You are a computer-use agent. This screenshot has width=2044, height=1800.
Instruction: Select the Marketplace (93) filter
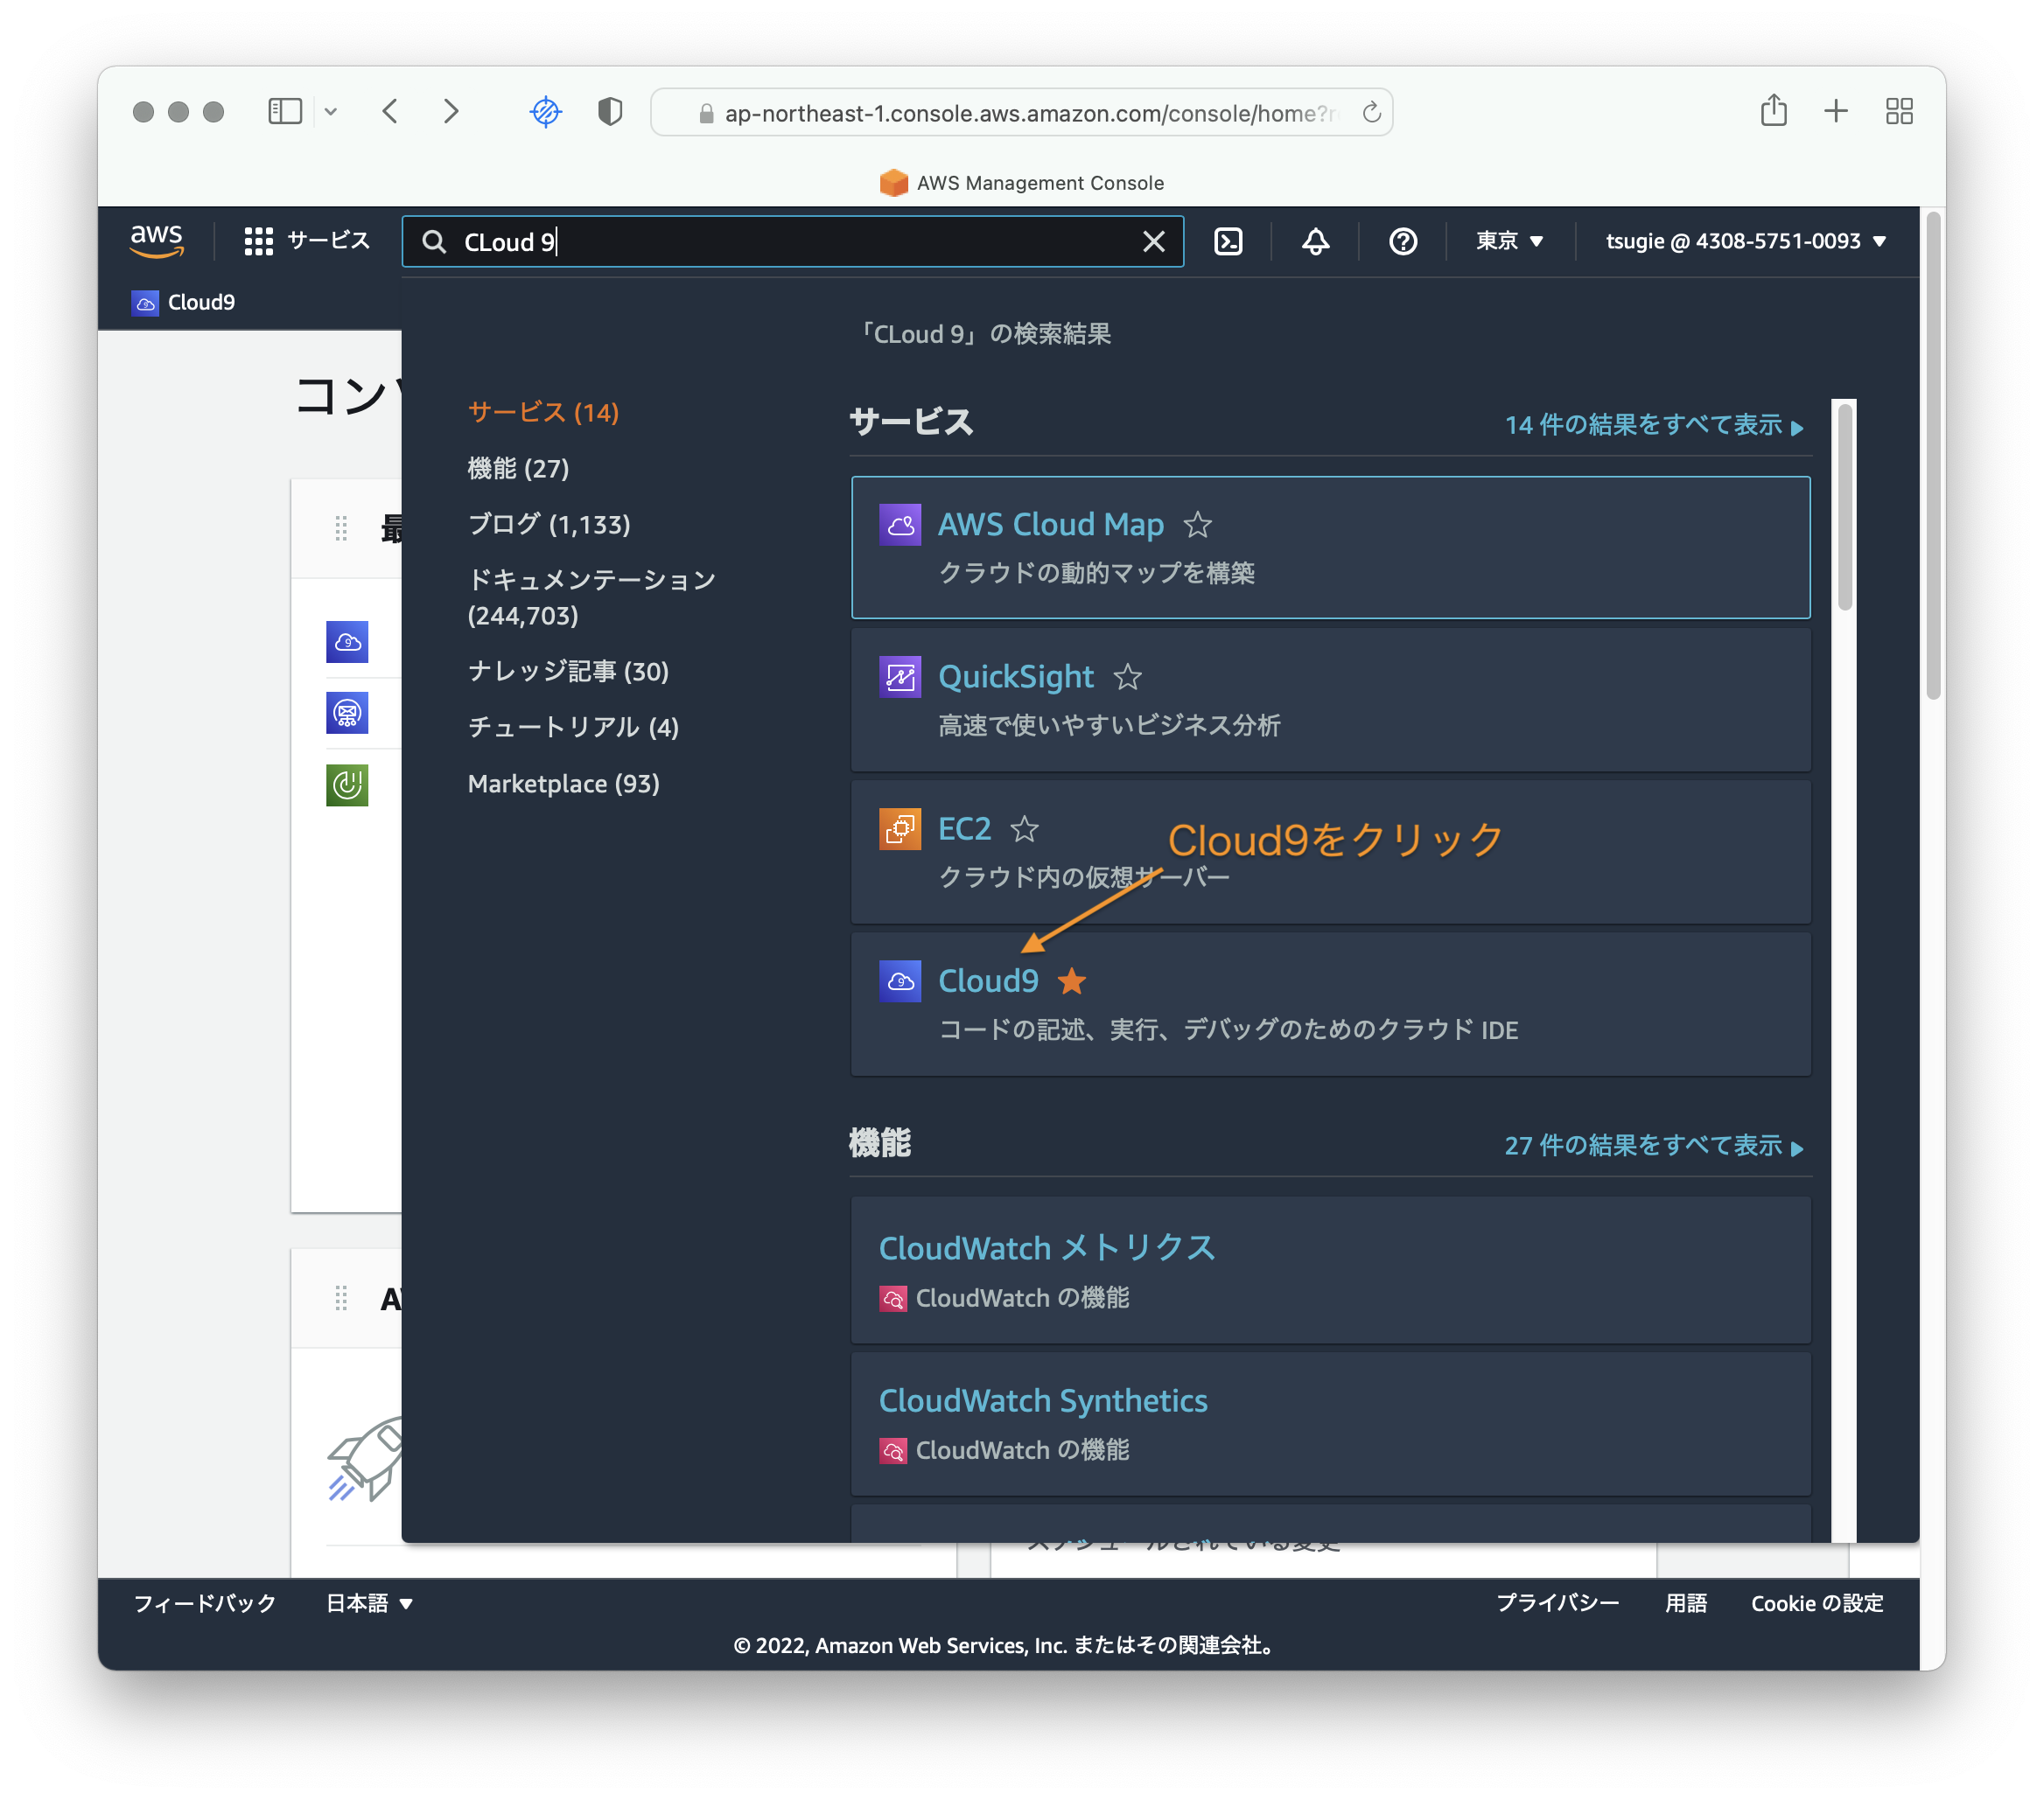click(563, 784)
